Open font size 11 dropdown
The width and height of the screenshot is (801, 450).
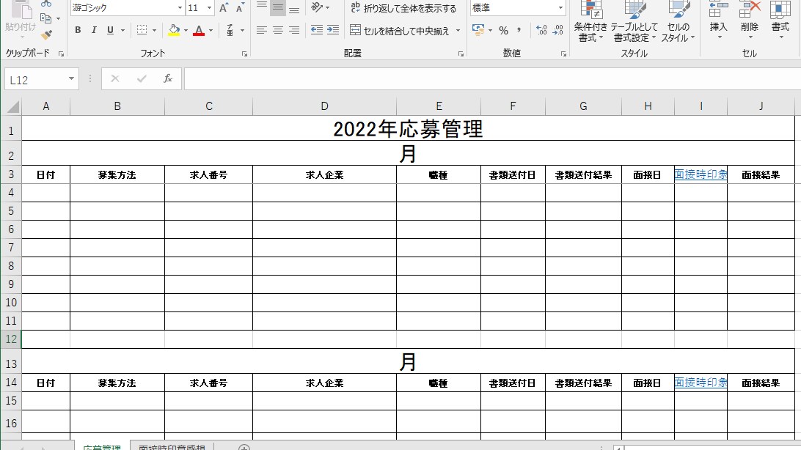click(x=209, y=7)
